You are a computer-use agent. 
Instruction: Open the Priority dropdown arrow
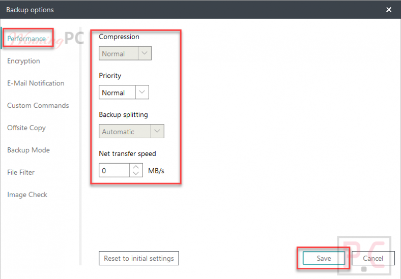142,92
